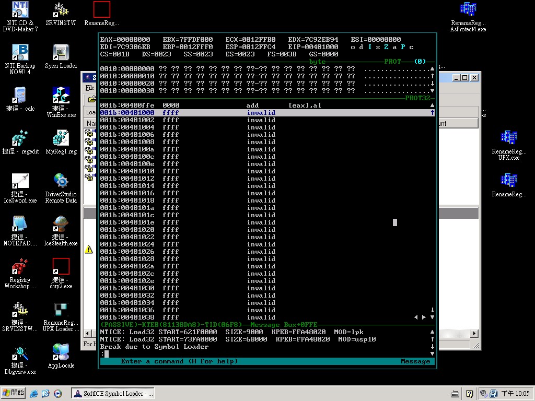535x401 pixels.
Task: Click the help question mark tray icon
Action: 470,394
